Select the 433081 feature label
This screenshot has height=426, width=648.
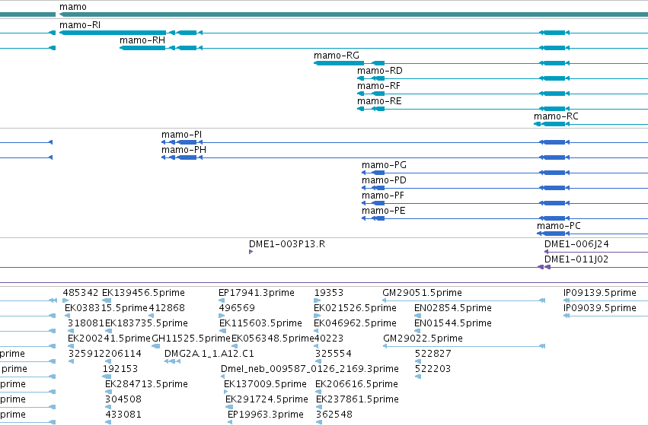pos(123,415)
